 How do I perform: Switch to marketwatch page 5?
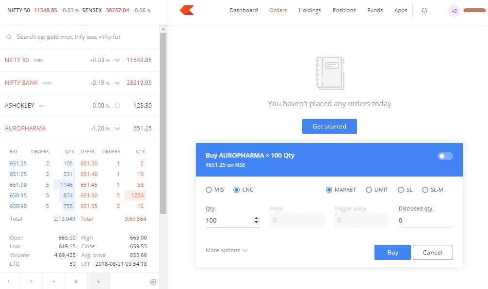tap(98, 282)
